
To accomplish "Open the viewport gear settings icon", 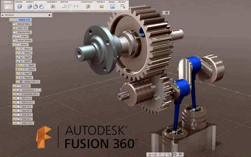I will tap(167, 13).
